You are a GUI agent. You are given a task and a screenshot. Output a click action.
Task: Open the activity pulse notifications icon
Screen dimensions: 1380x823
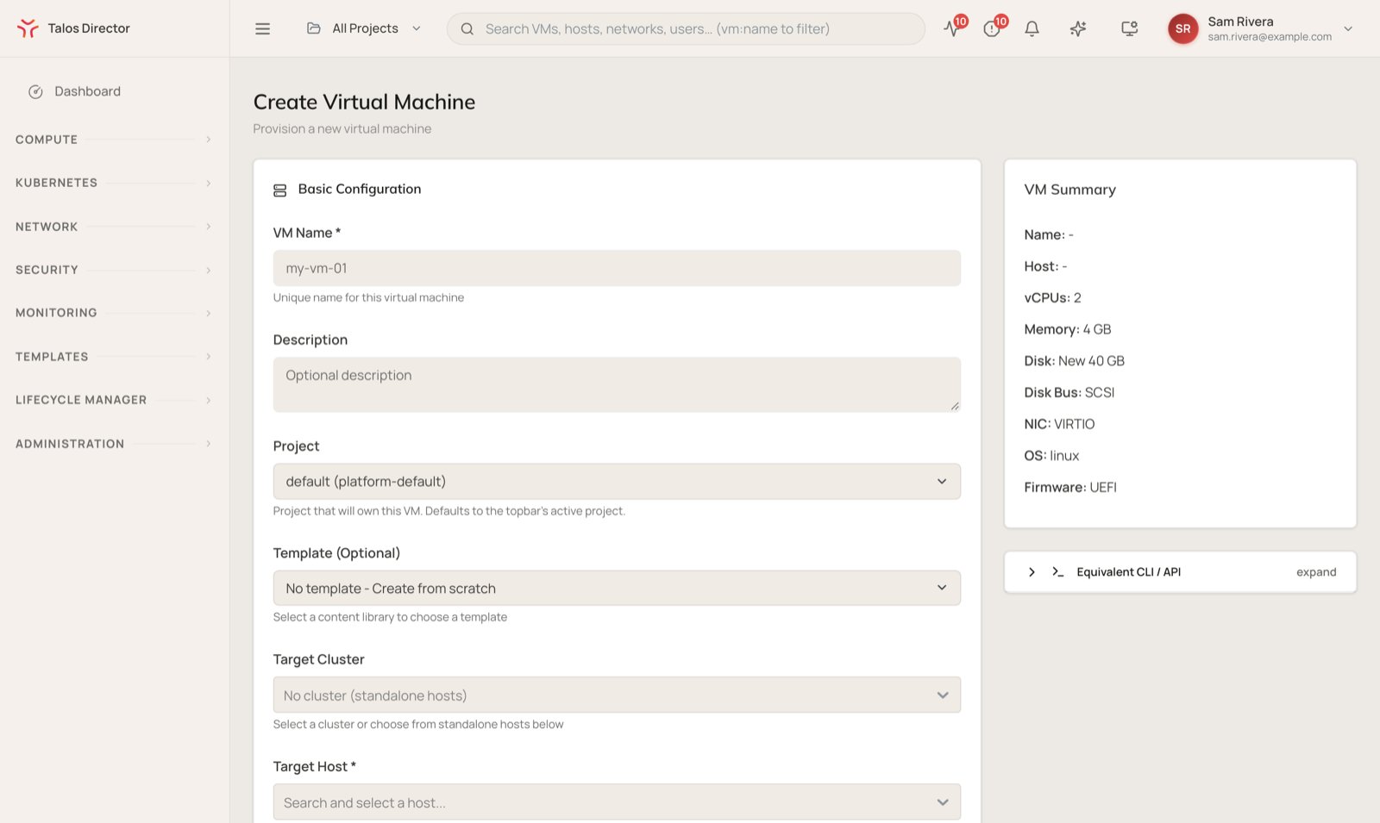(952, 28)
